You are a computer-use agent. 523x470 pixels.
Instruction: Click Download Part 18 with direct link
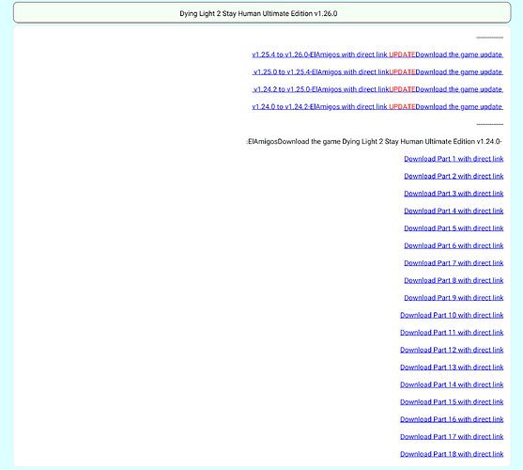452,454
